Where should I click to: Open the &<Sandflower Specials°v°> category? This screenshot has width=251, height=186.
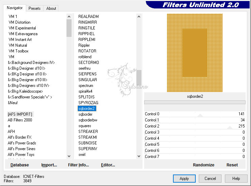tap(30, 97)
